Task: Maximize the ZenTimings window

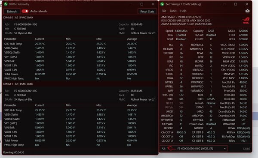Action: tap(236, 4)
